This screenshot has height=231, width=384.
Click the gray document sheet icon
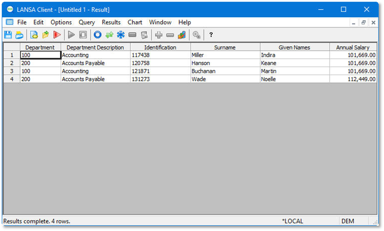tap(144, 35)
